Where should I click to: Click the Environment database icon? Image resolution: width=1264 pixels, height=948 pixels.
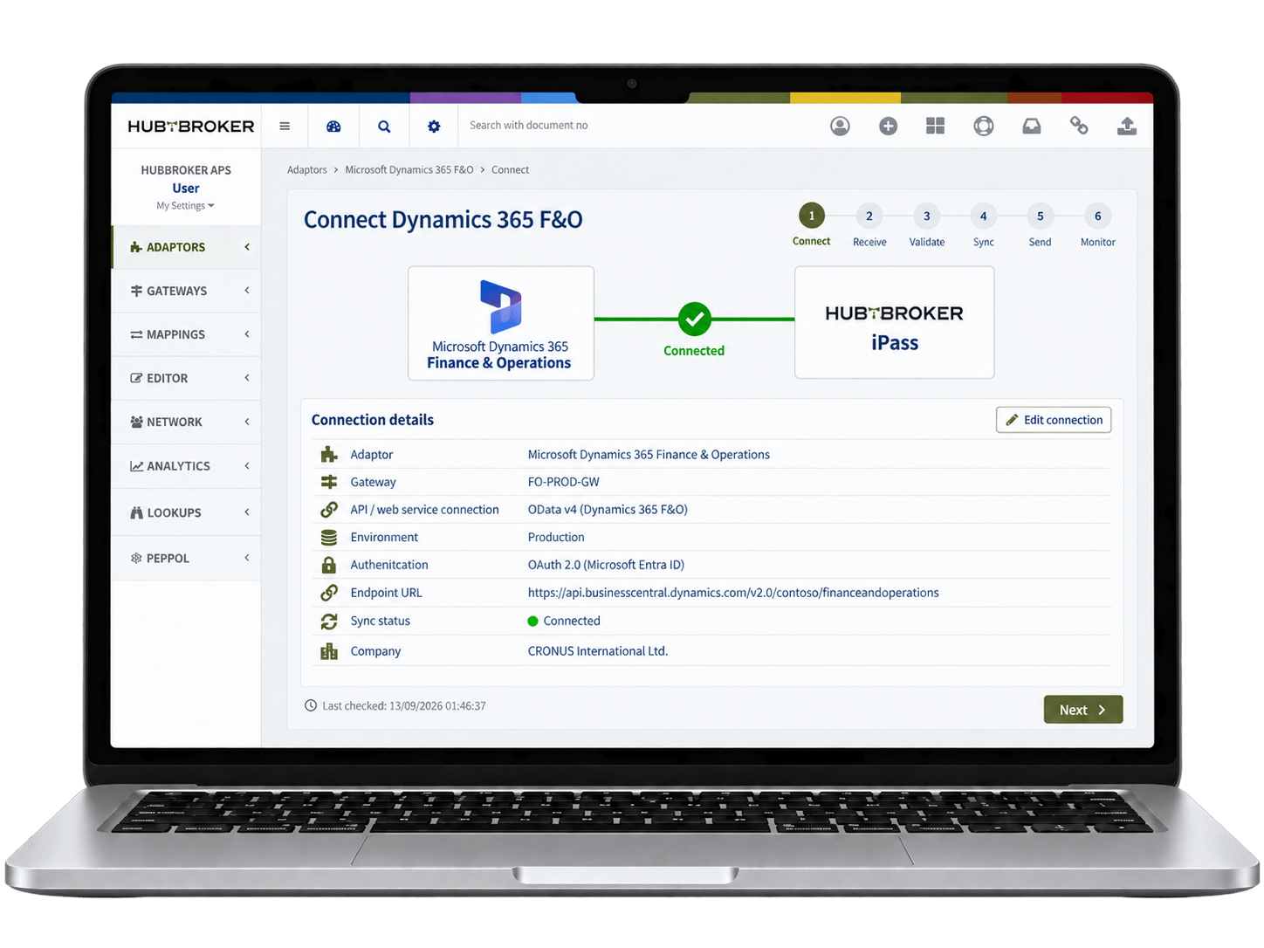coord(329,537)
